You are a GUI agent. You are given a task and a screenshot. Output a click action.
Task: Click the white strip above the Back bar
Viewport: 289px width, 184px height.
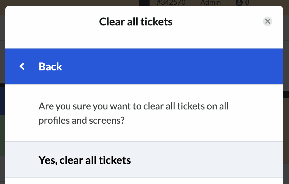(144, 43)
